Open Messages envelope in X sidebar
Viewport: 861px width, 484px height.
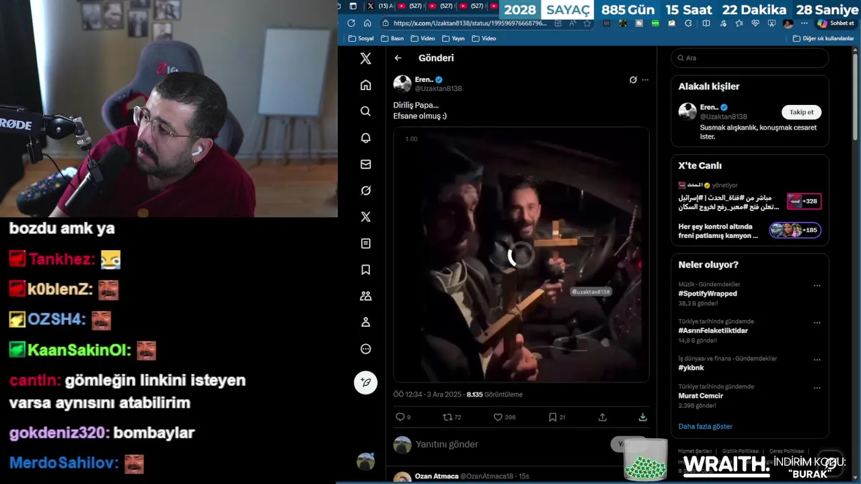coord(365,164)
